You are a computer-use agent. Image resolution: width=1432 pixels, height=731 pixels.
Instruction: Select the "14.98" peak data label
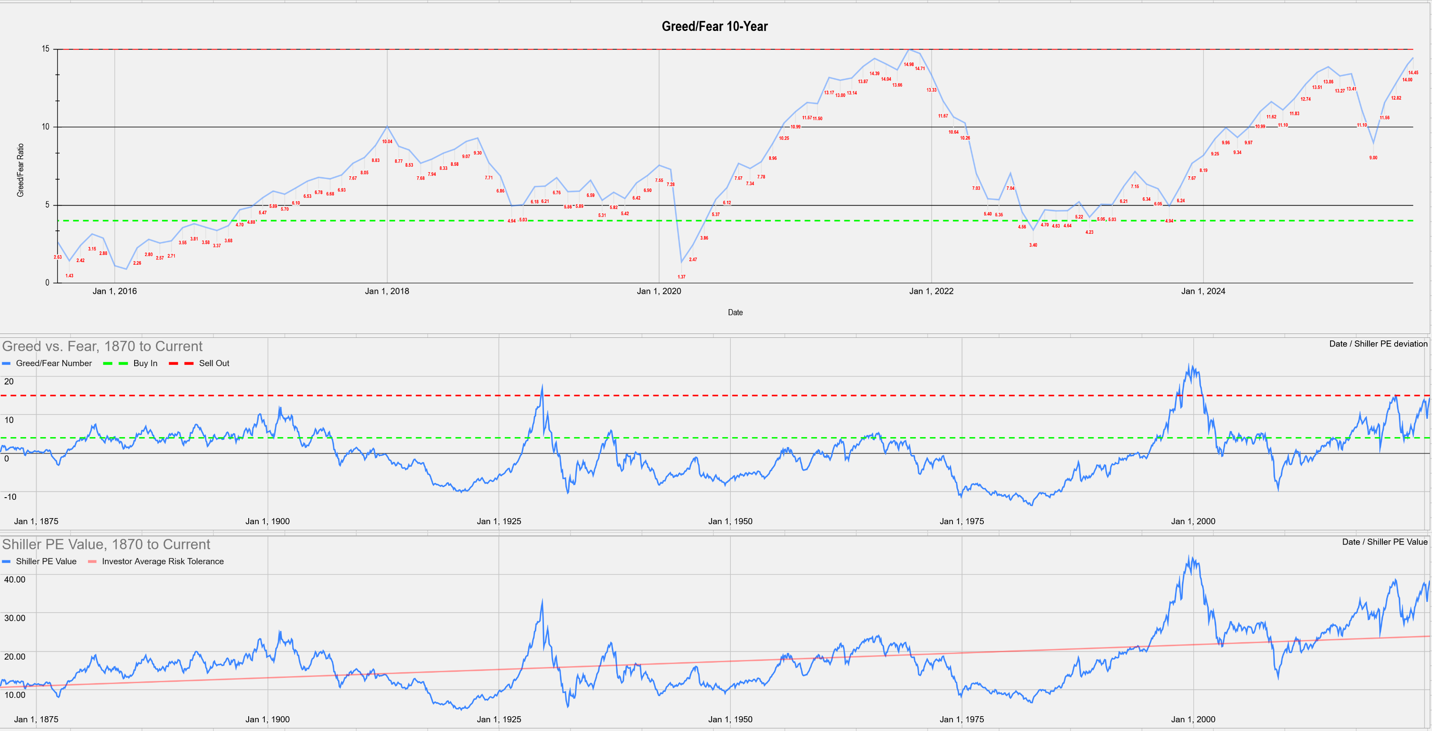tap(909, 64)
